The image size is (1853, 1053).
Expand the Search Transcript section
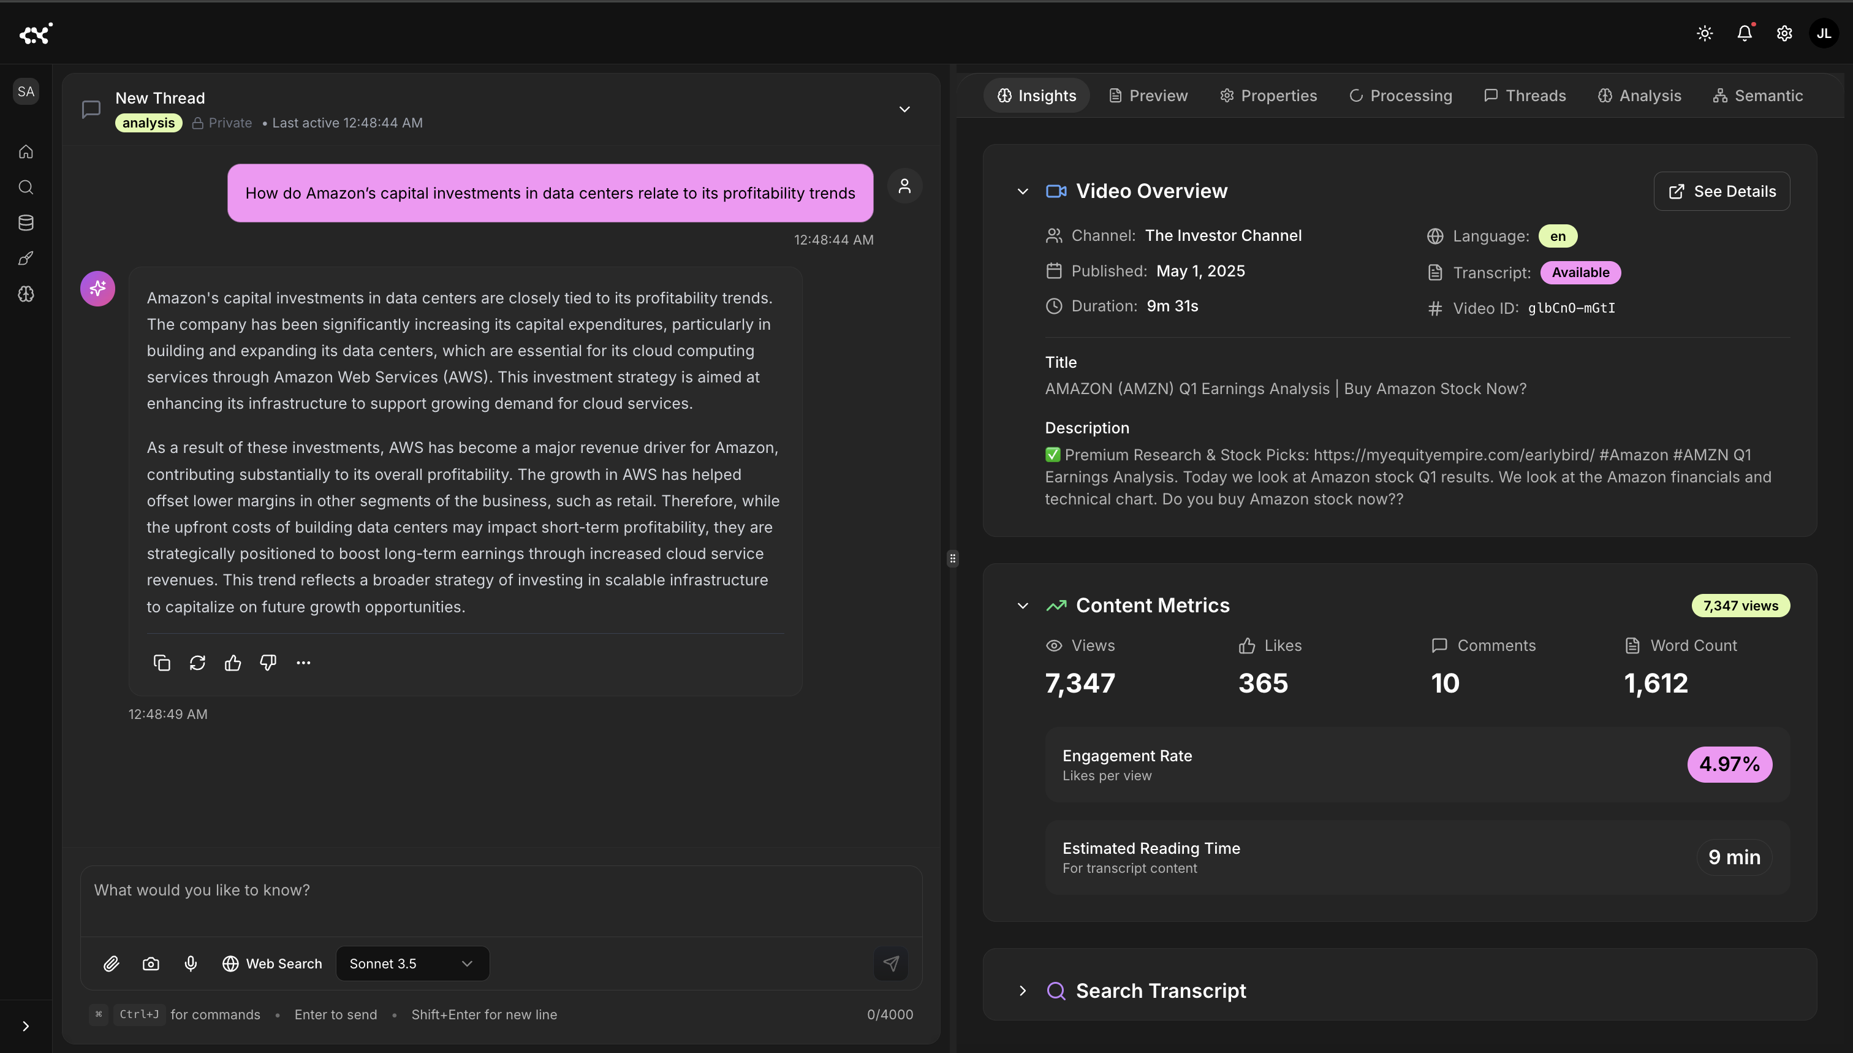click(1022, 991)
